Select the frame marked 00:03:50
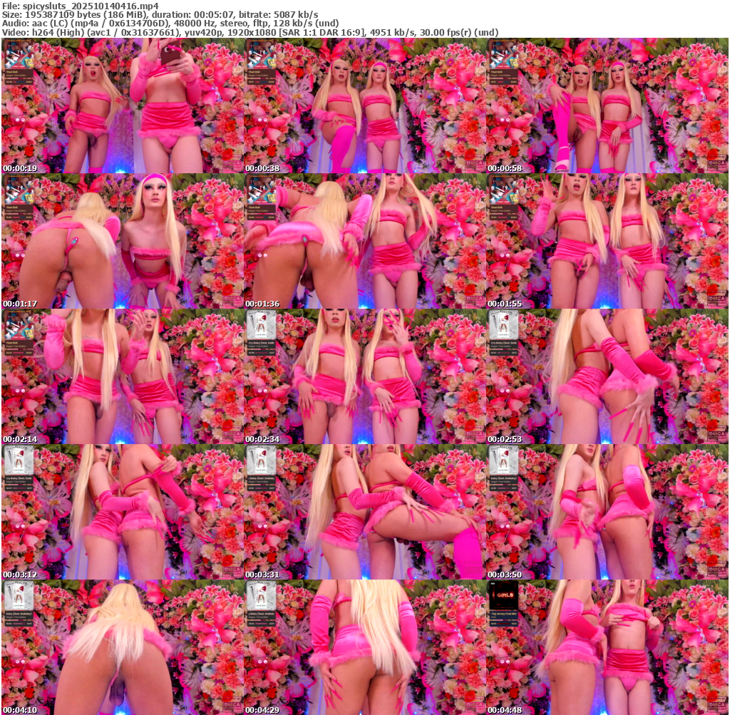The width and height of the screenshot is (730, 715). 607,512
